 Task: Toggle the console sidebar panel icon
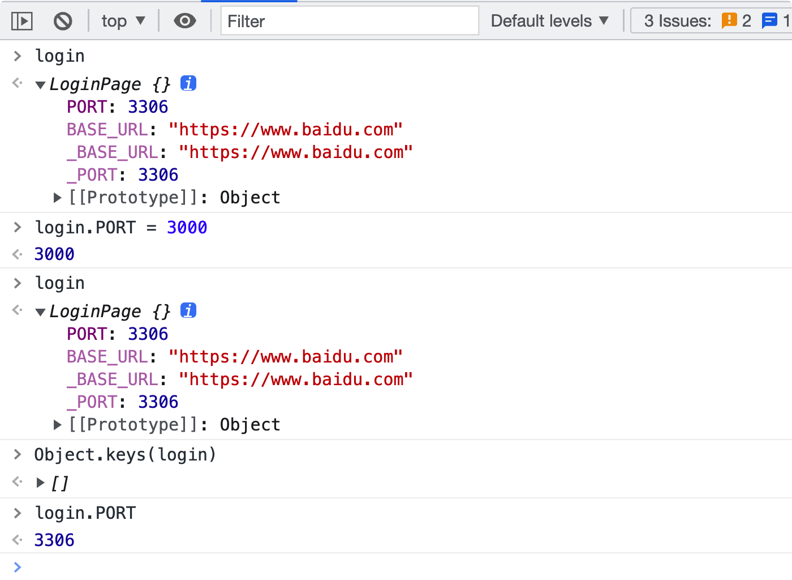(x=22, y=22)
